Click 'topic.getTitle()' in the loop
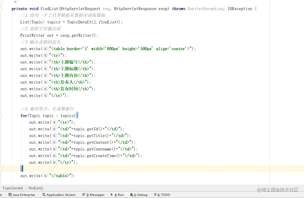This screenshot has width=304, height=198. (x=91, y=136)
